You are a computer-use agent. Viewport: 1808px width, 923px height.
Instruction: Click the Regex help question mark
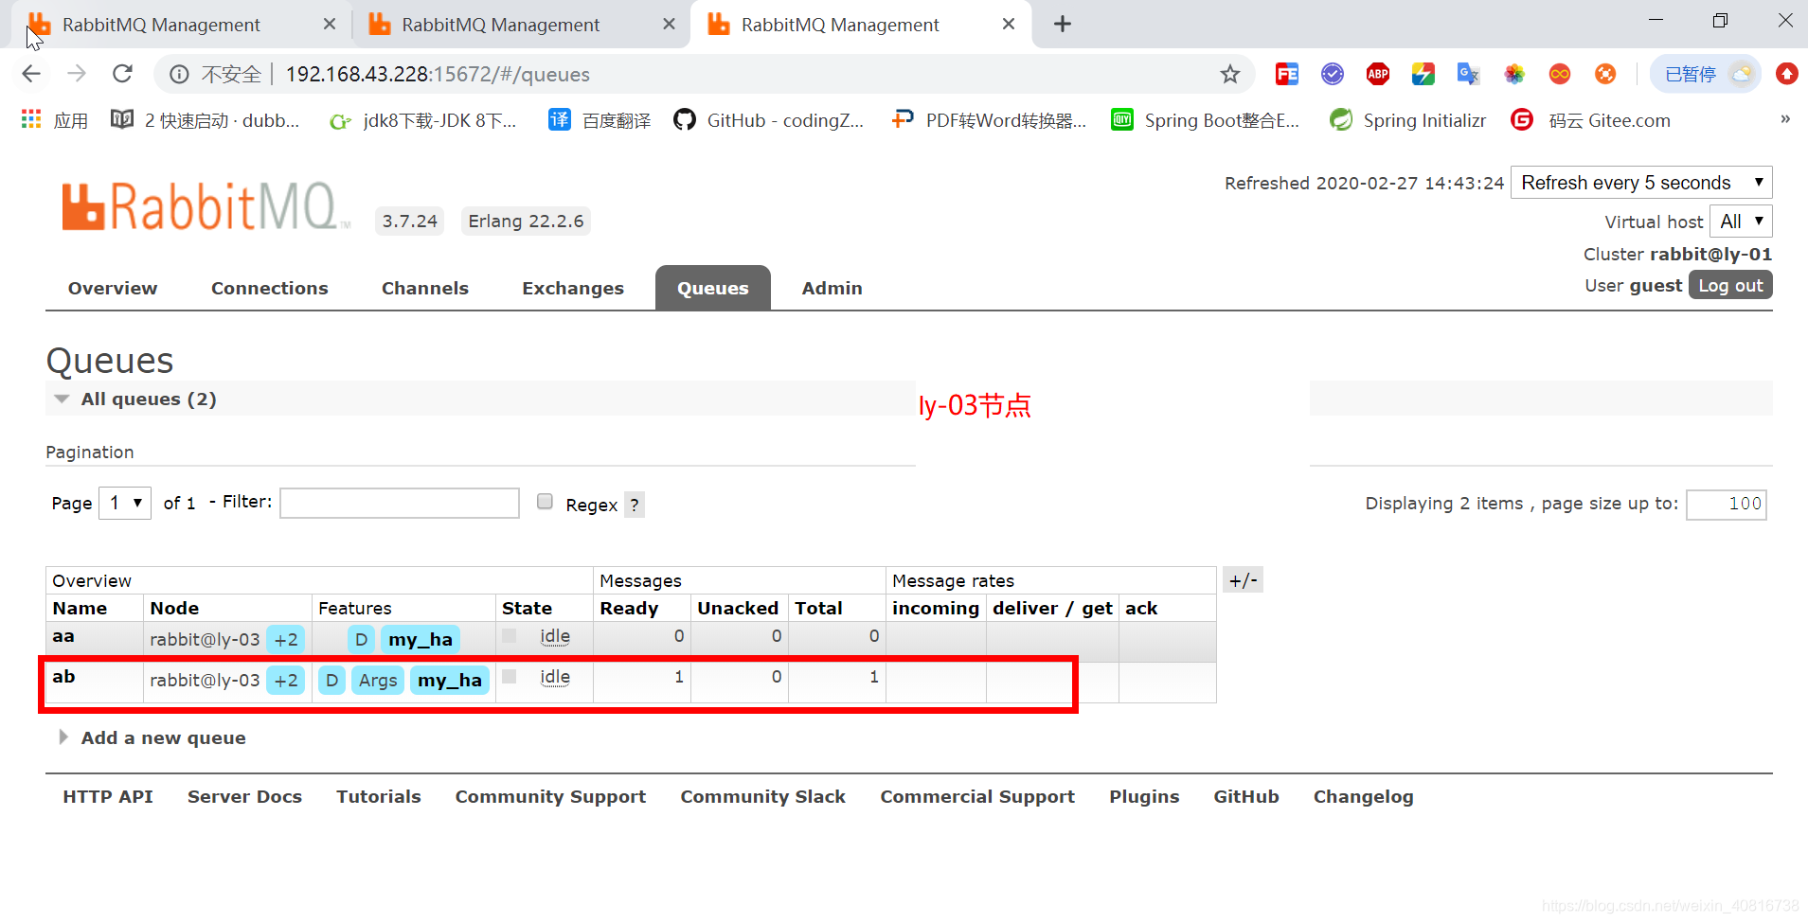[635, 505]
